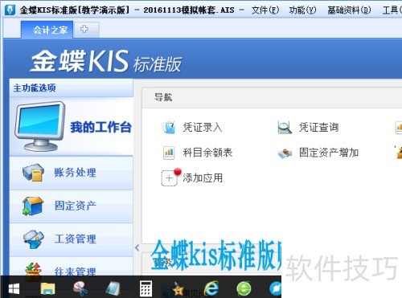Open the 基础资料(D) menu
402x298 pixels.
349,10
